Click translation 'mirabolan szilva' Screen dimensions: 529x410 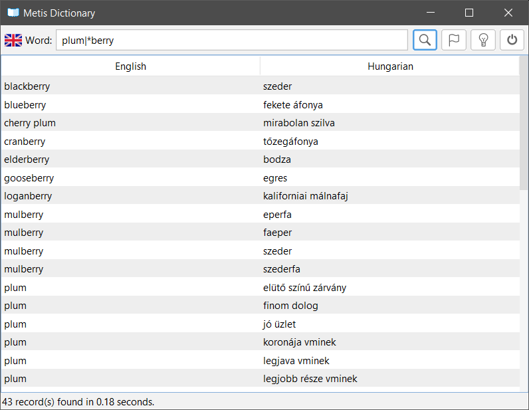coord(299,123)
